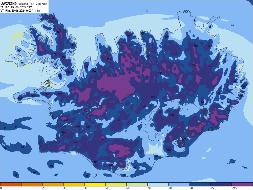
Task: Click the '30' legend scale label
Action: [65, 188]
